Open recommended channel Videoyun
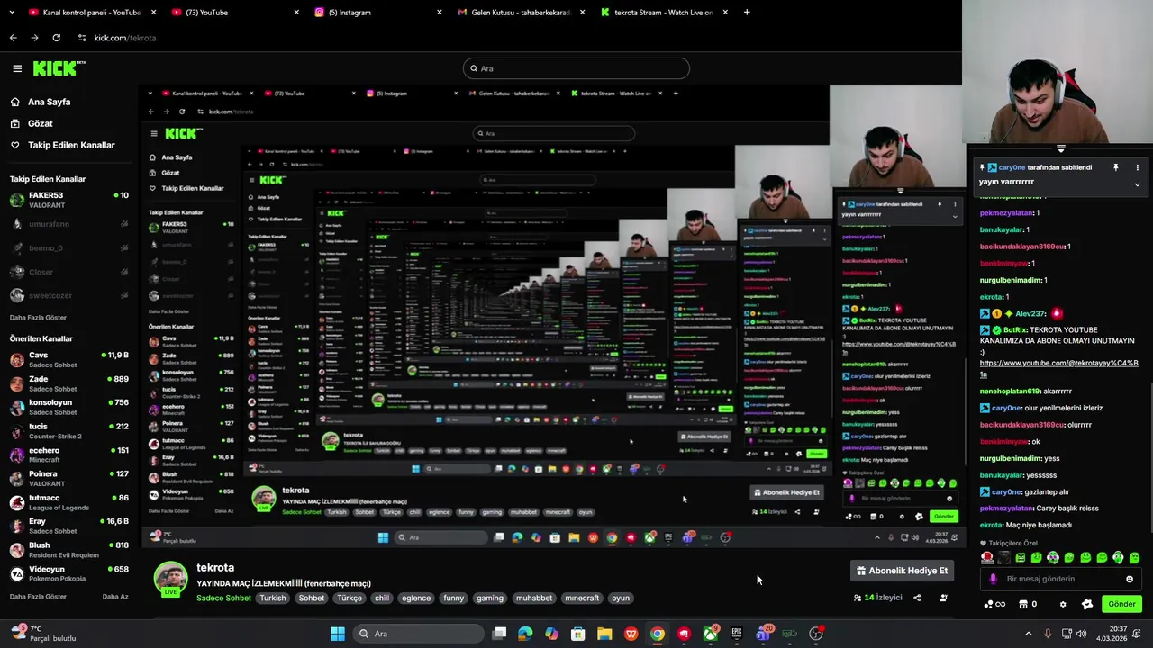This screenshot has height=648, width=1153. (68, 573)
